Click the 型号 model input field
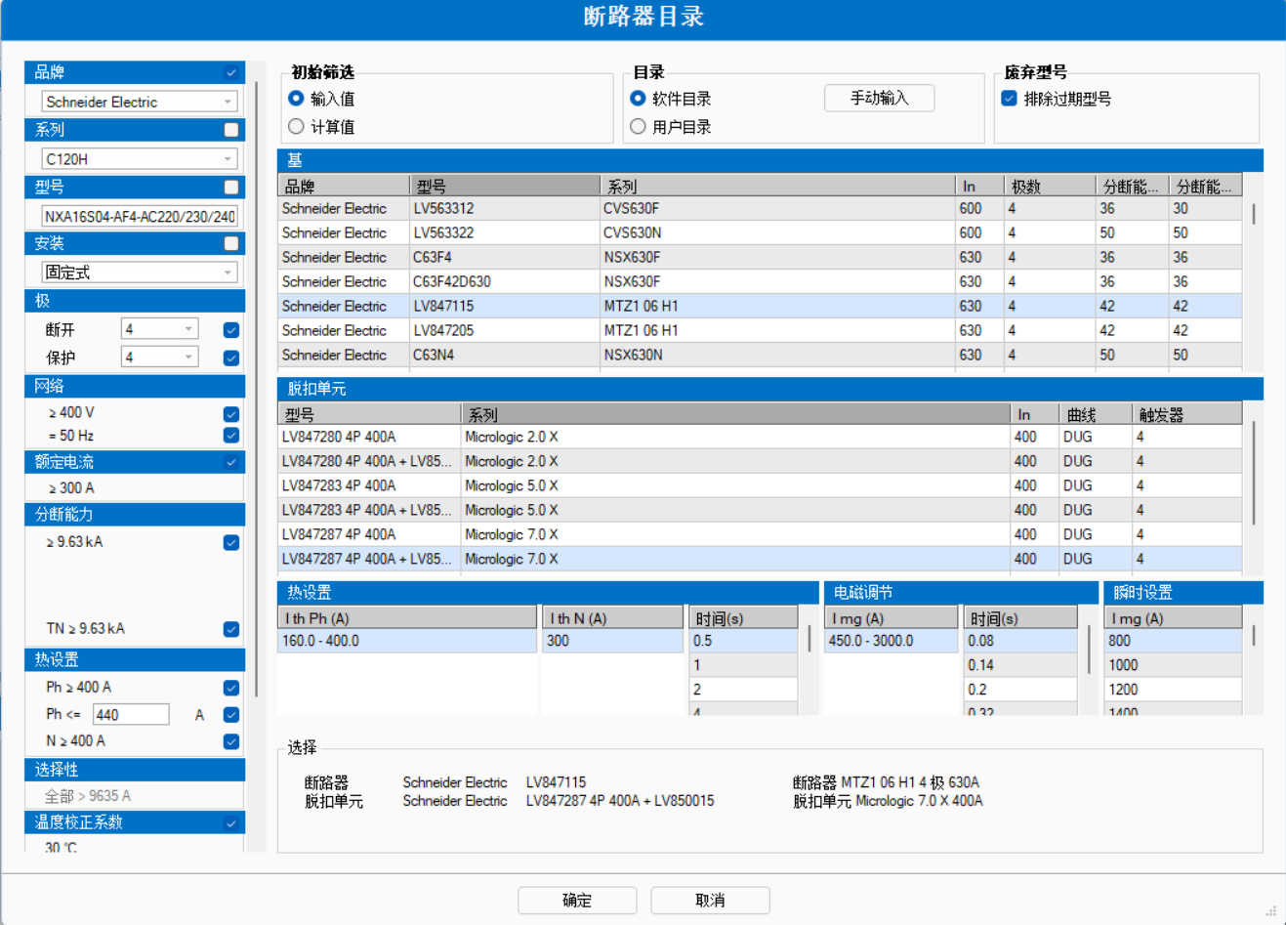The image size is (1286, 925). coord(139,216)
